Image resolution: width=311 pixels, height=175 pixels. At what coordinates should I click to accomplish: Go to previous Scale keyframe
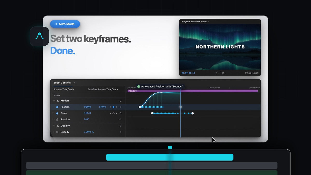(110, 113)
